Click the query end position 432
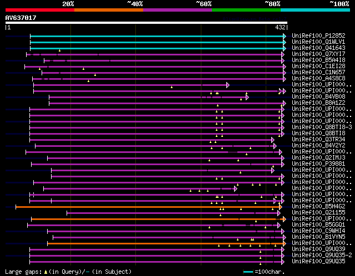Screen dimensions: 355x276 click(280, 27)
